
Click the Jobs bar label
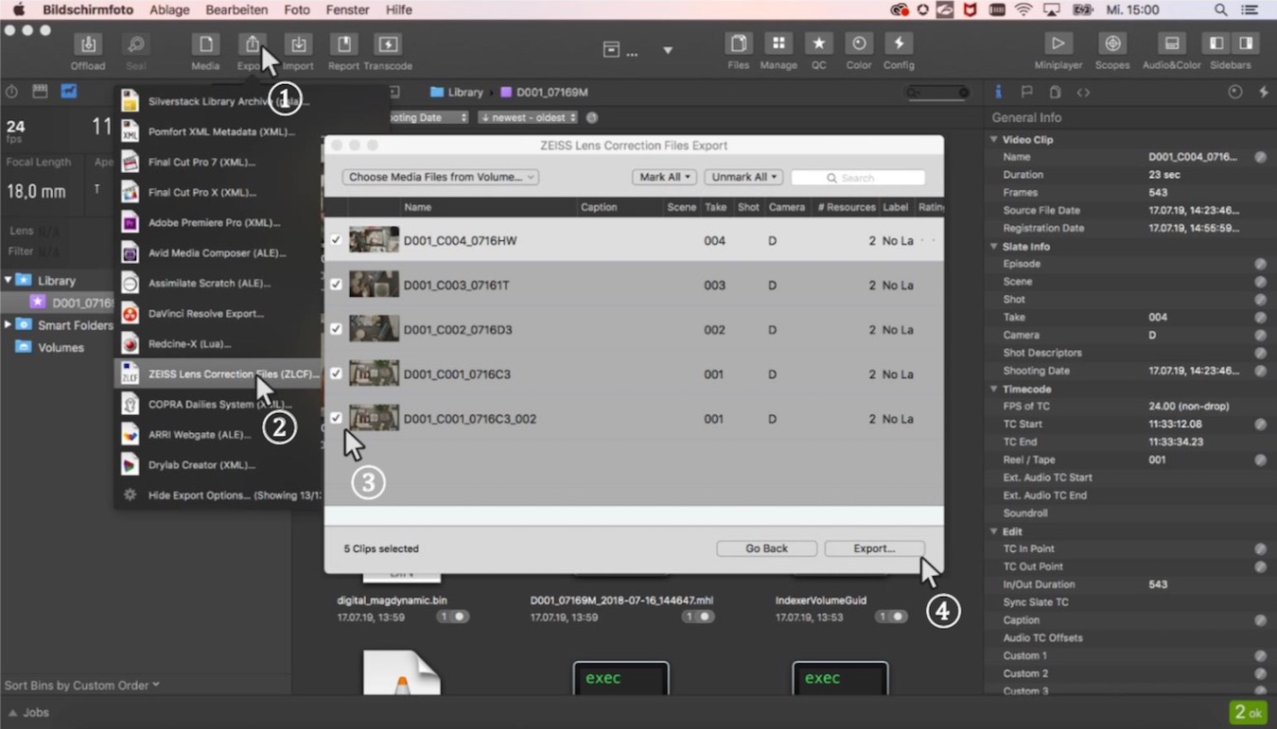click(x=36, y=712)
